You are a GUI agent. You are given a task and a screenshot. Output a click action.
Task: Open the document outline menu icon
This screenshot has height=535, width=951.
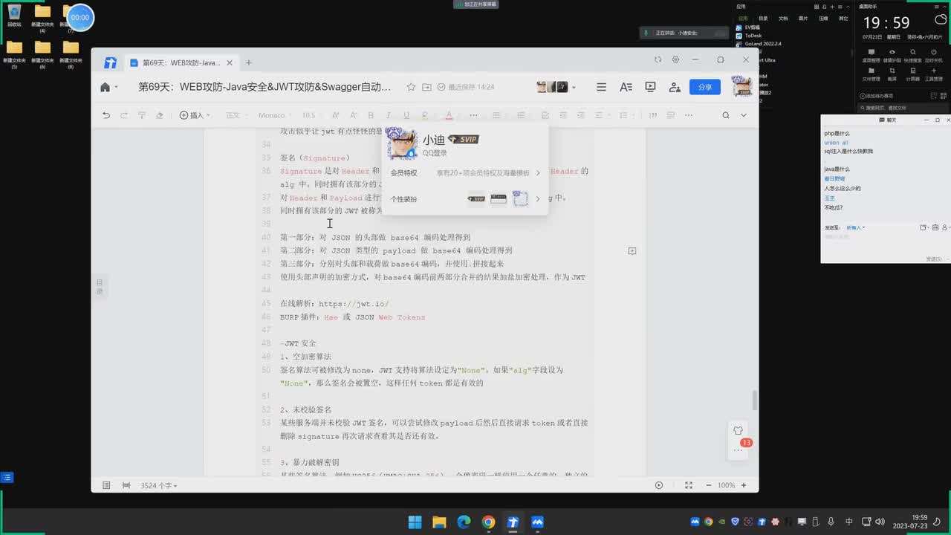pos(601,87)
